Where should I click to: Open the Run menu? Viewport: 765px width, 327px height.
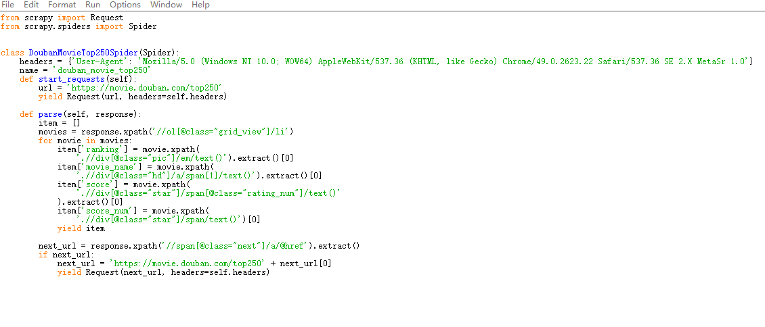pos(93,5)
